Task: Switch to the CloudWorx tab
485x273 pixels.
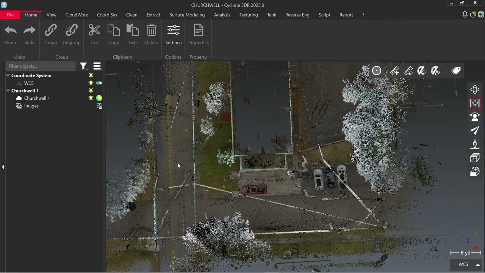Action: pyautogui.click(x=77, y=15)
